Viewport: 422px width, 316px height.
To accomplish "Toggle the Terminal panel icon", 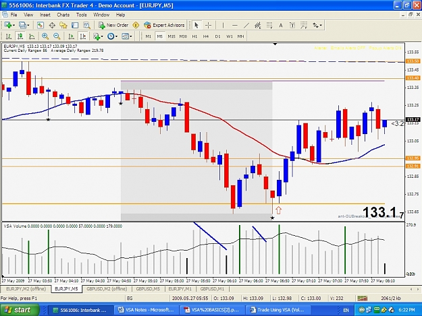I will [x=75, y=25].
